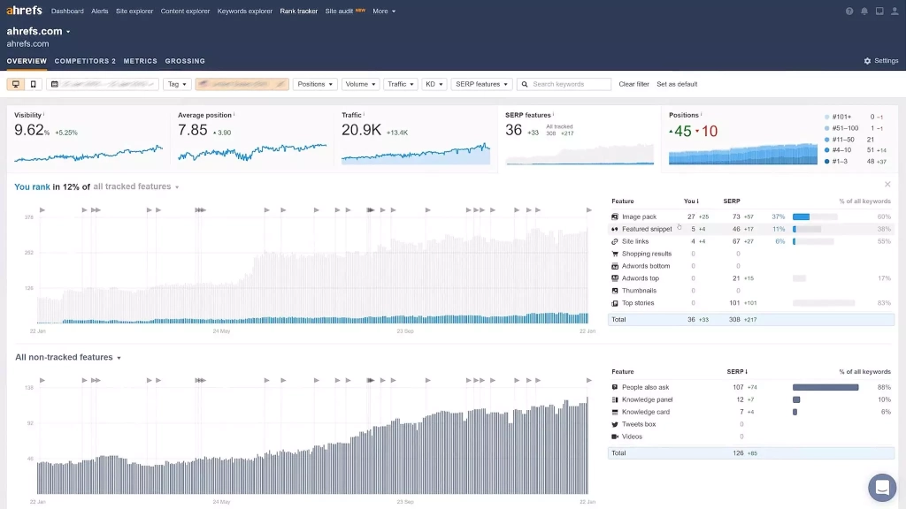Select the Visibility metric card
The width and height of the screenshot is (906, 509).
88,139
